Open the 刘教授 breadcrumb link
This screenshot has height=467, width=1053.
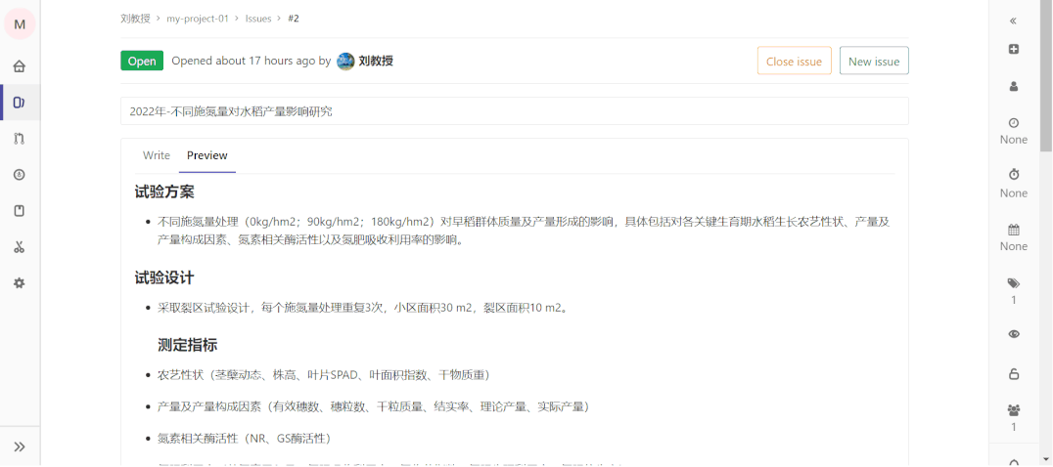point(136,19)
